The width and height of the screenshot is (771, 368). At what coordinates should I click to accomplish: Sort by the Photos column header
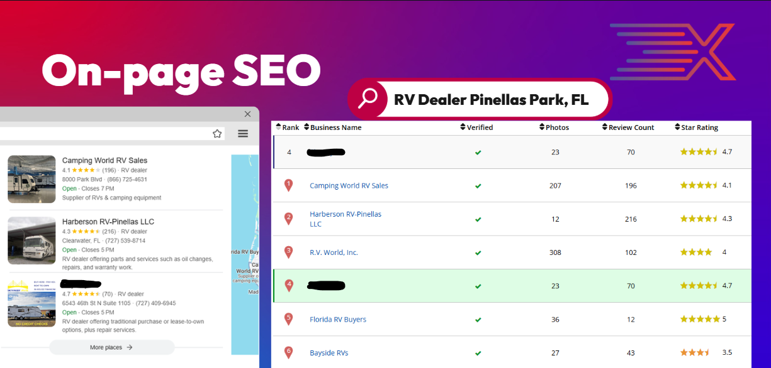coord(556,127)
